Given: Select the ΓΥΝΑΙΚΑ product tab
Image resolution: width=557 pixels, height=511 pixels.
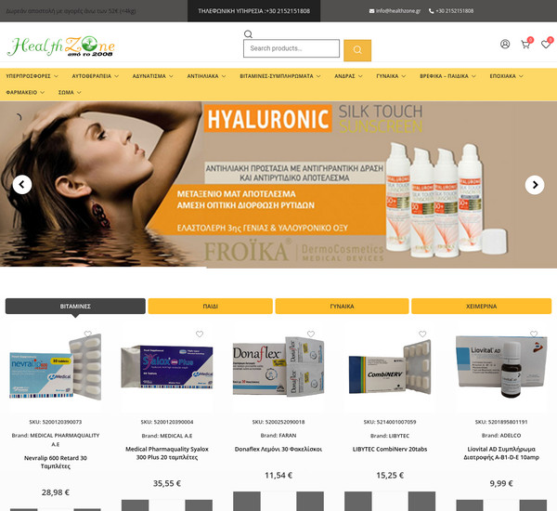Looking at the screenshot, I should [342, 307].
